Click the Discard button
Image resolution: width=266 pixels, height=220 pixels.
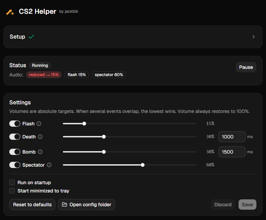click(223, 205)
